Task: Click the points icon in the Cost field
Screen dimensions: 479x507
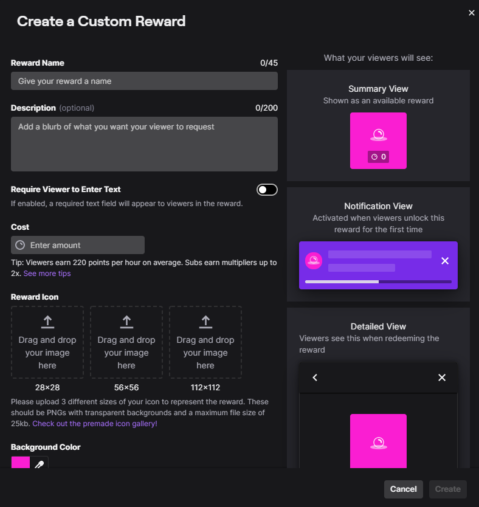Action: [20, 245]
